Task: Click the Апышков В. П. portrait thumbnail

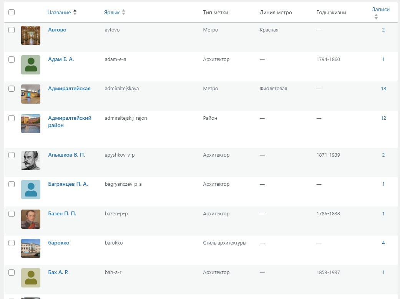Action: (x=31, y=160)
